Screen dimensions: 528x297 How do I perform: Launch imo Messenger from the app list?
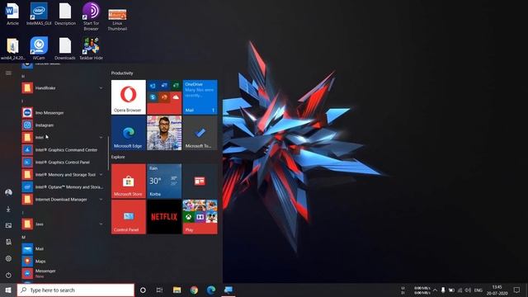tap(63, 112)
